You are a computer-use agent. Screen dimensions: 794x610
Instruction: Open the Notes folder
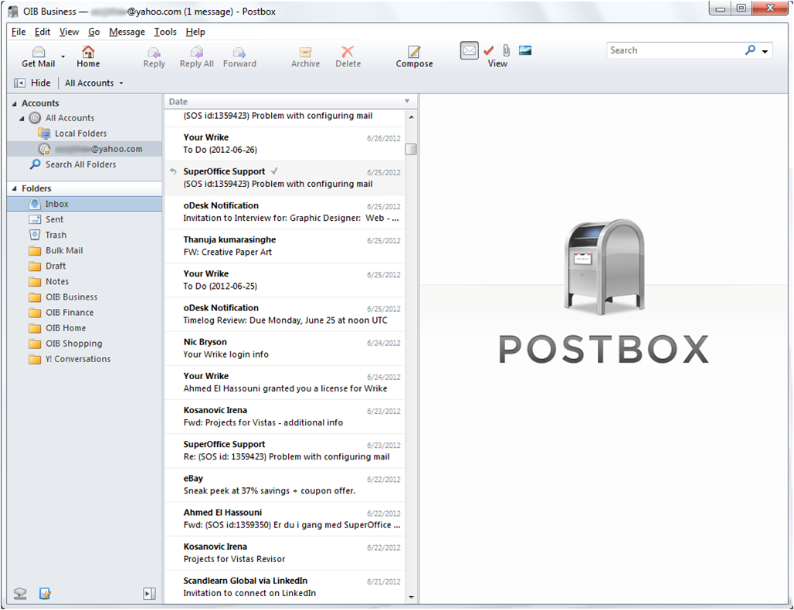click(x=57, y=281)
